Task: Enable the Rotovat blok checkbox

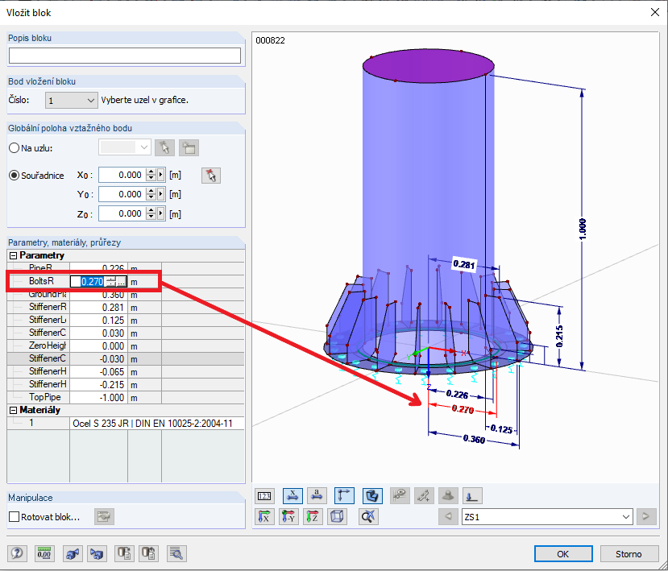Action: click(x=14, y=517)
